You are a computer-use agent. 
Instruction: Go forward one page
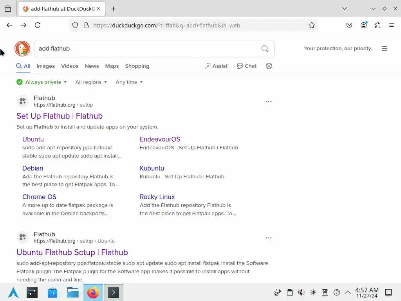click(23, 25)
